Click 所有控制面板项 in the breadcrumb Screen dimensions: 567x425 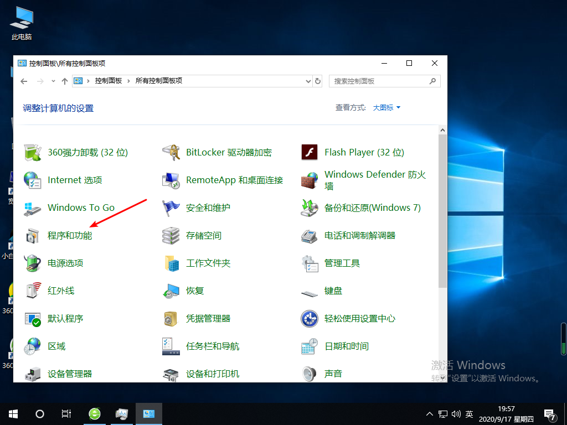tap(159, 81)
